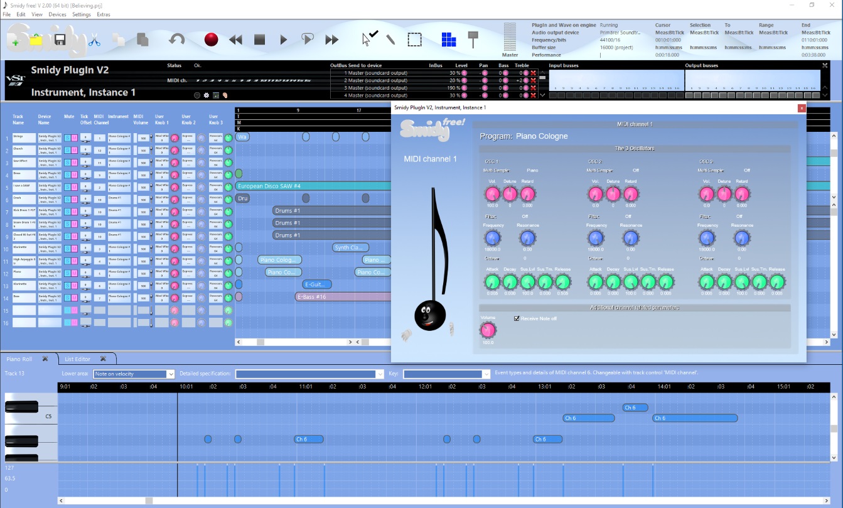Switch to the List Editor tab
The image size is (843, 508).
tap(77, 359)
